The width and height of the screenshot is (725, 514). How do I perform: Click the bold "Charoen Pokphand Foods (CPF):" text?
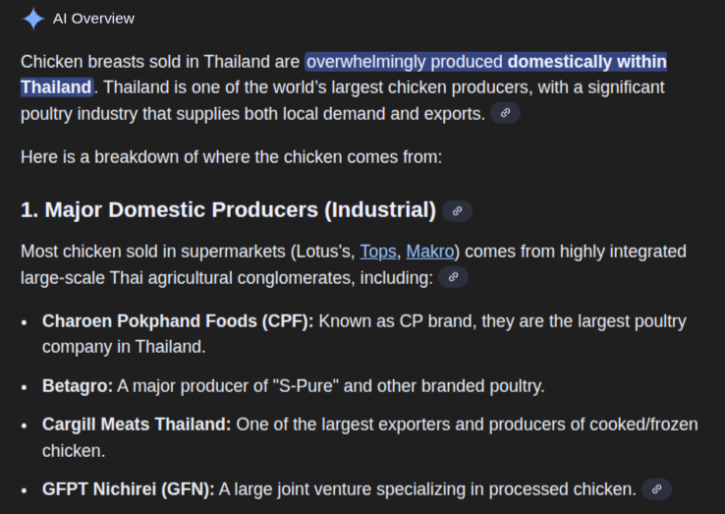click(x=178, y=321)
